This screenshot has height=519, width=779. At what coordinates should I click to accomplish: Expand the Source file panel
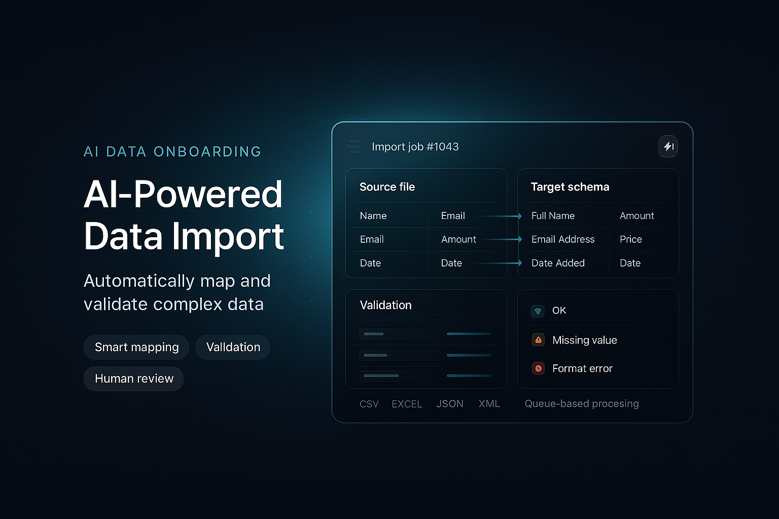click(x=387, y=187)
